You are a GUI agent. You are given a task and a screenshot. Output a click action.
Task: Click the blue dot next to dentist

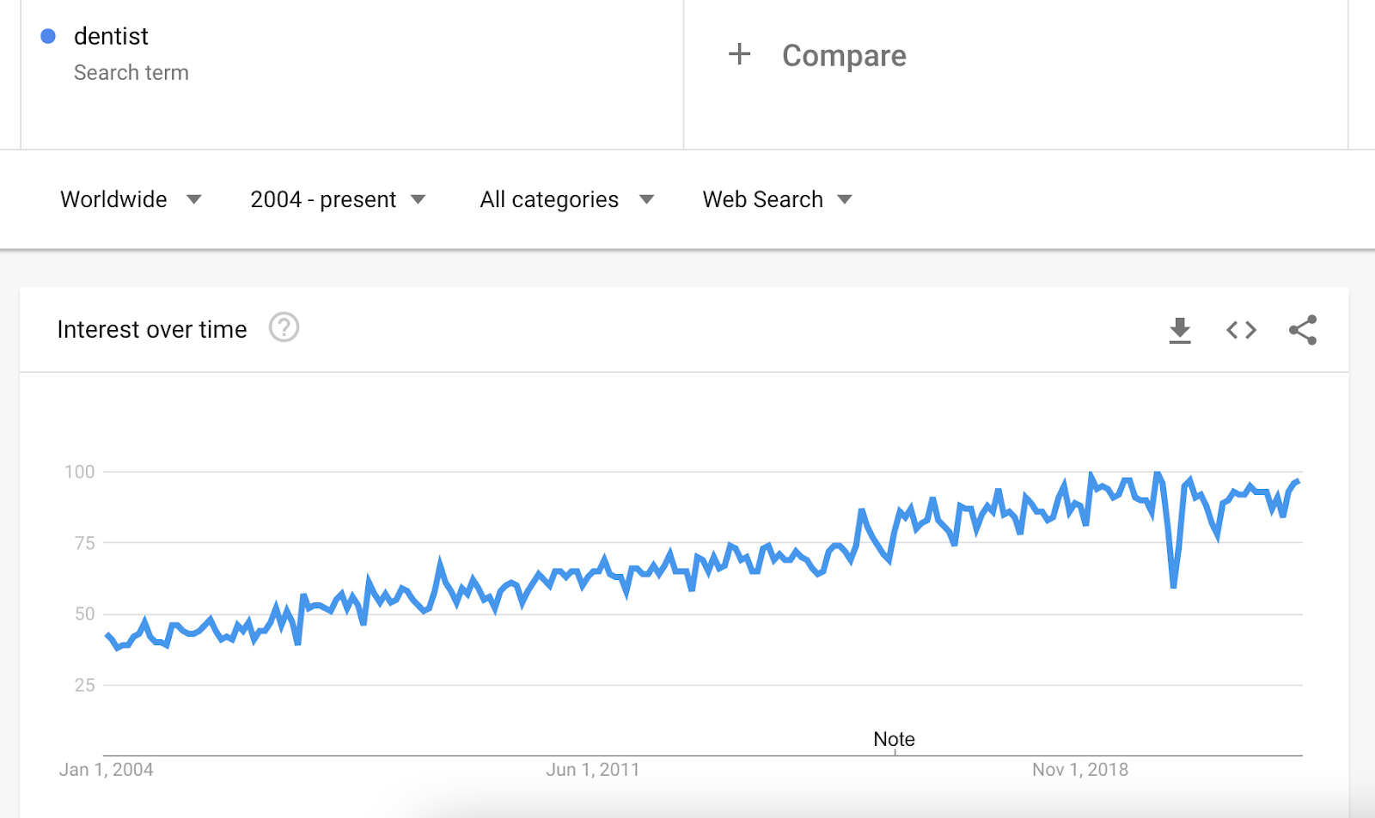pyautogui.click(x=48, y=36)
